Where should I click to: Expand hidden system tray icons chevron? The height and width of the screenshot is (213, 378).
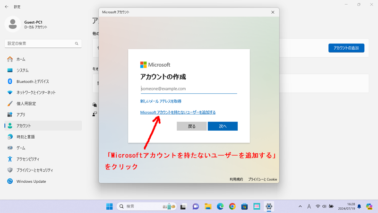(x=300, y=206)
